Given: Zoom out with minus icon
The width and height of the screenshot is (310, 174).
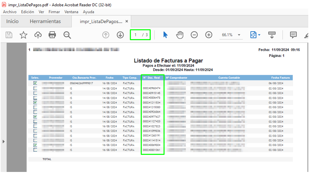Looking at the screenshot, I should click(194, 35).
